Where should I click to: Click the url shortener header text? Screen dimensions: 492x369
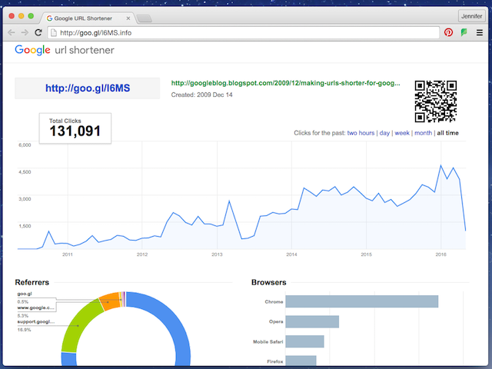[85, 50]
